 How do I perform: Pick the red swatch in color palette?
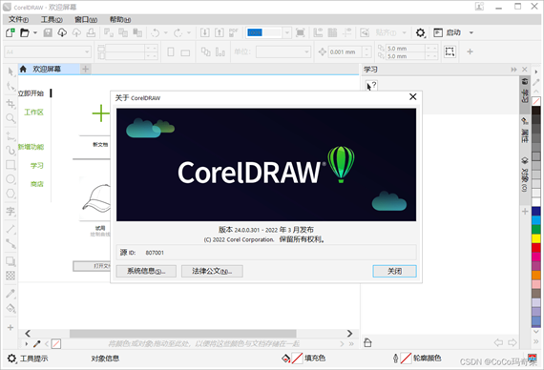point(536,248)
